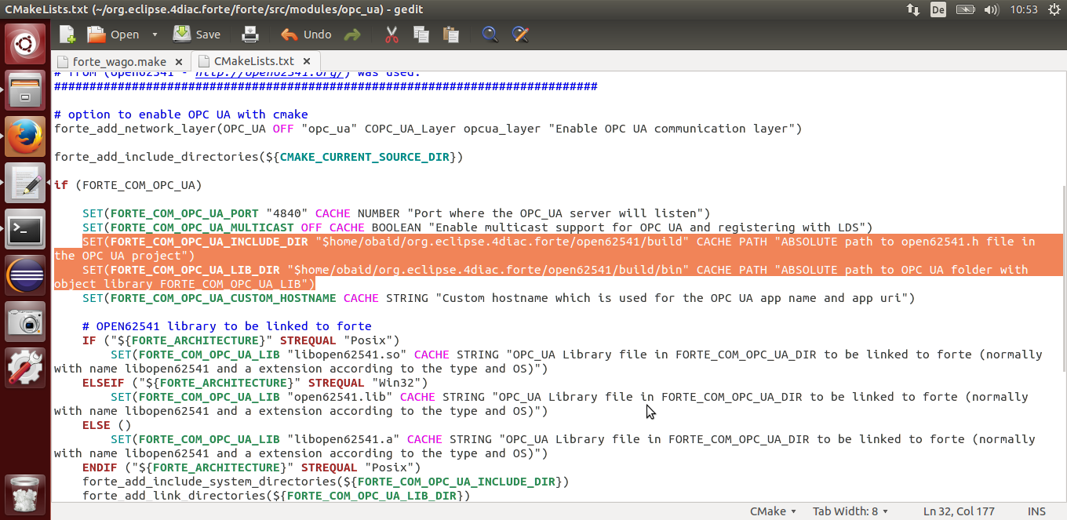This screenshot has height=520, width=1067.
Task: Click the CMAKE_CURRENT_SOURCE_DIR variable
Action: [365, 157]
